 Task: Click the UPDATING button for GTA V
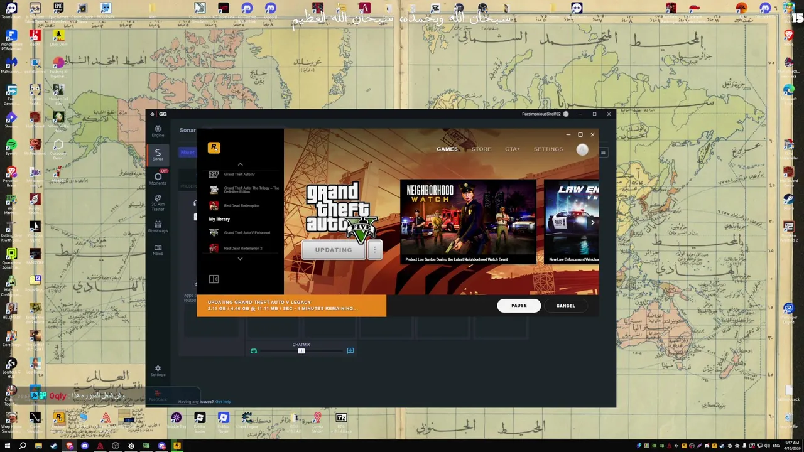[334, 250]
